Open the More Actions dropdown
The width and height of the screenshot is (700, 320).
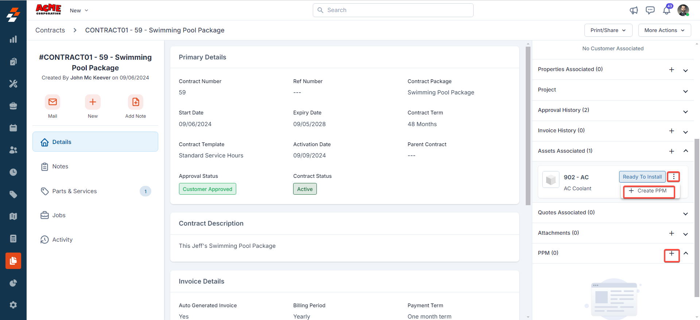(x=664, y=30)
